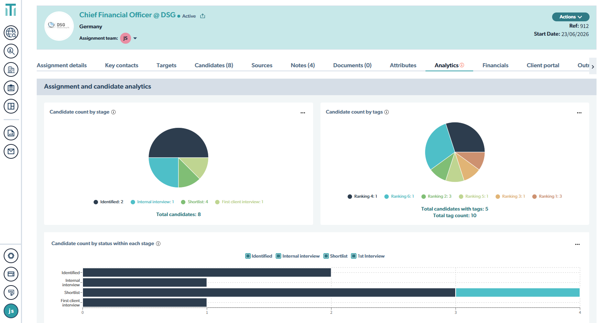Expand the Actions dropdown button
Image resolution: width=598 pixels, height=323 pixels.
point(570,17)
